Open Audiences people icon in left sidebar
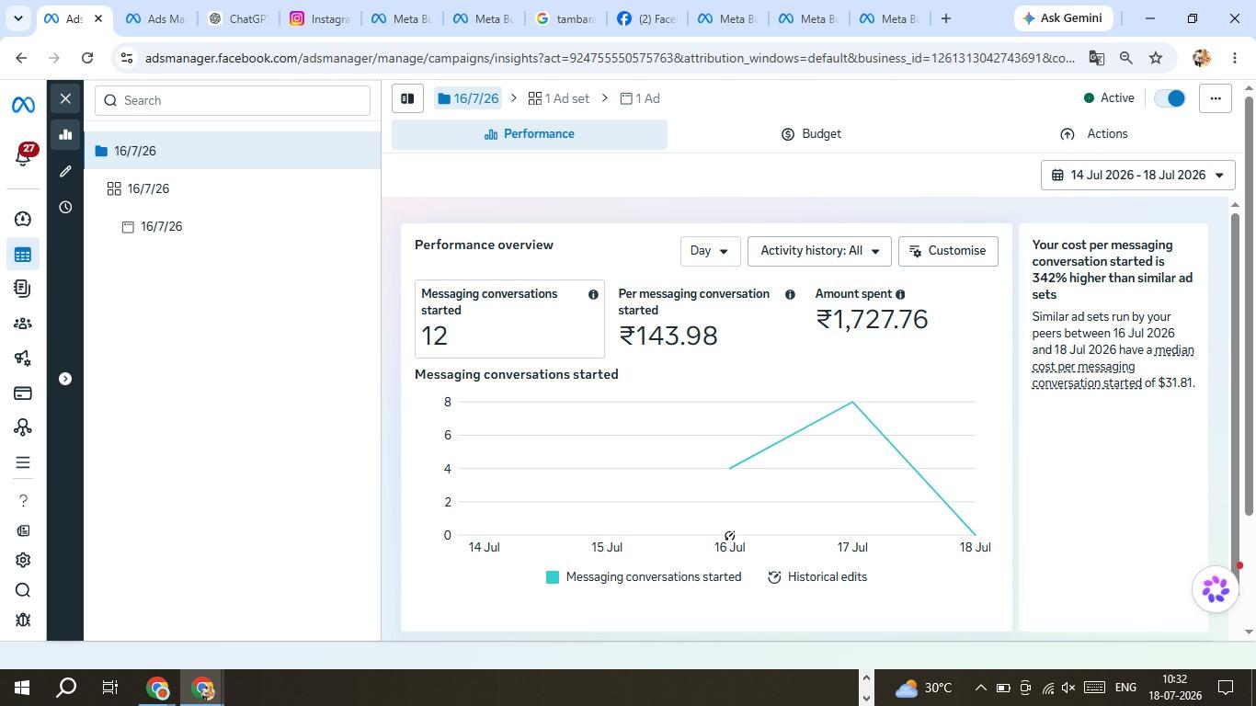This screenshot has width=1256, height=706. [x=23, y=324]
